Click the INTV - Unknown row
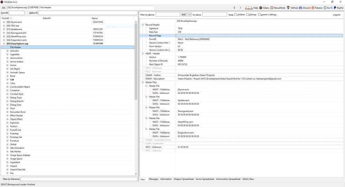This screenshot has height=187, width=345. pyautogui.click(x=241, y=147)
